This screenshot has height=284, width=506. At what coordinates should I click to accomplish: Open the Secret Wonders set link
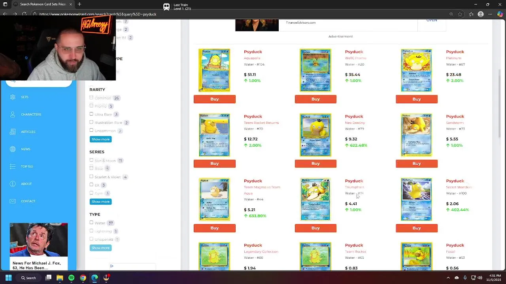point(459,187)
